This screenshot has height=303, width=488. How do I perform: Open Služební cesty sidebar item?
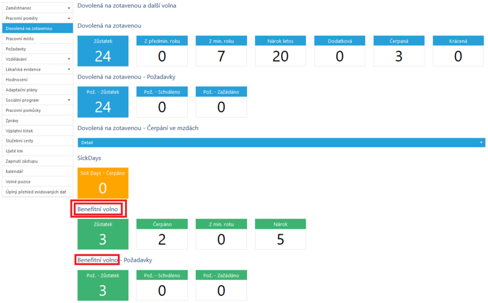click(37, 141)
